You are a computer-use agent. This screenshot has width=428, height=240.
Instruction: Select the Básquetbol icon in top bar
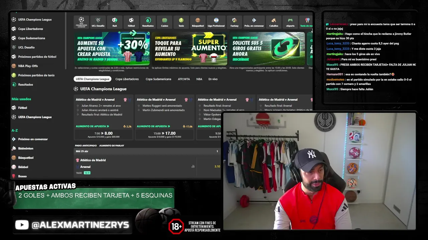tap(198, 22)
